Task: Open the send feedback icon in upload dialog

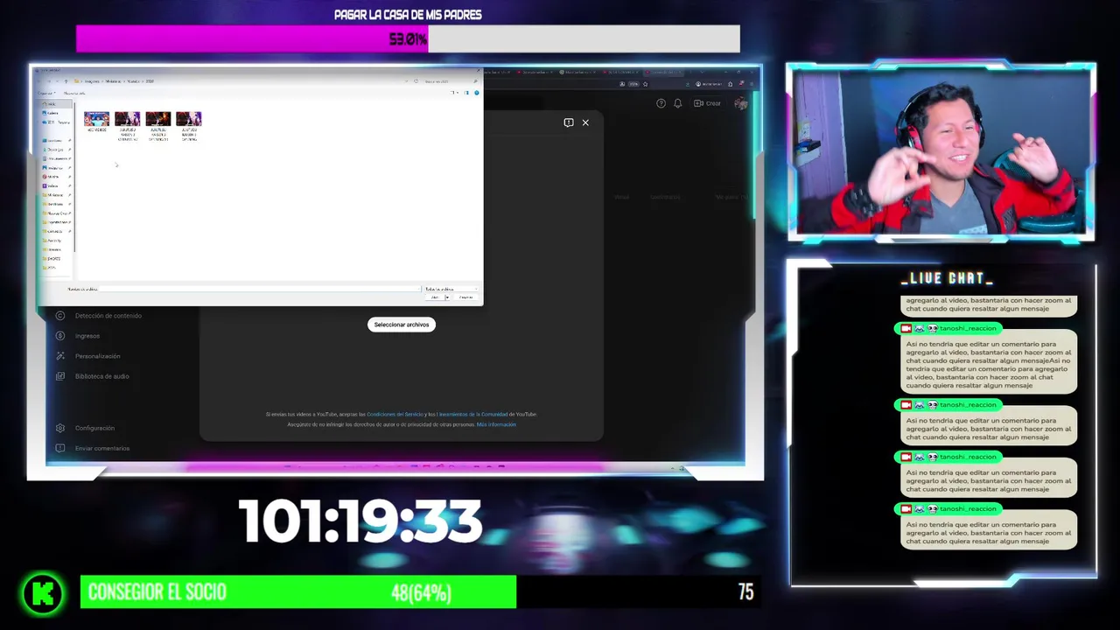Action: tap(569, 122)
